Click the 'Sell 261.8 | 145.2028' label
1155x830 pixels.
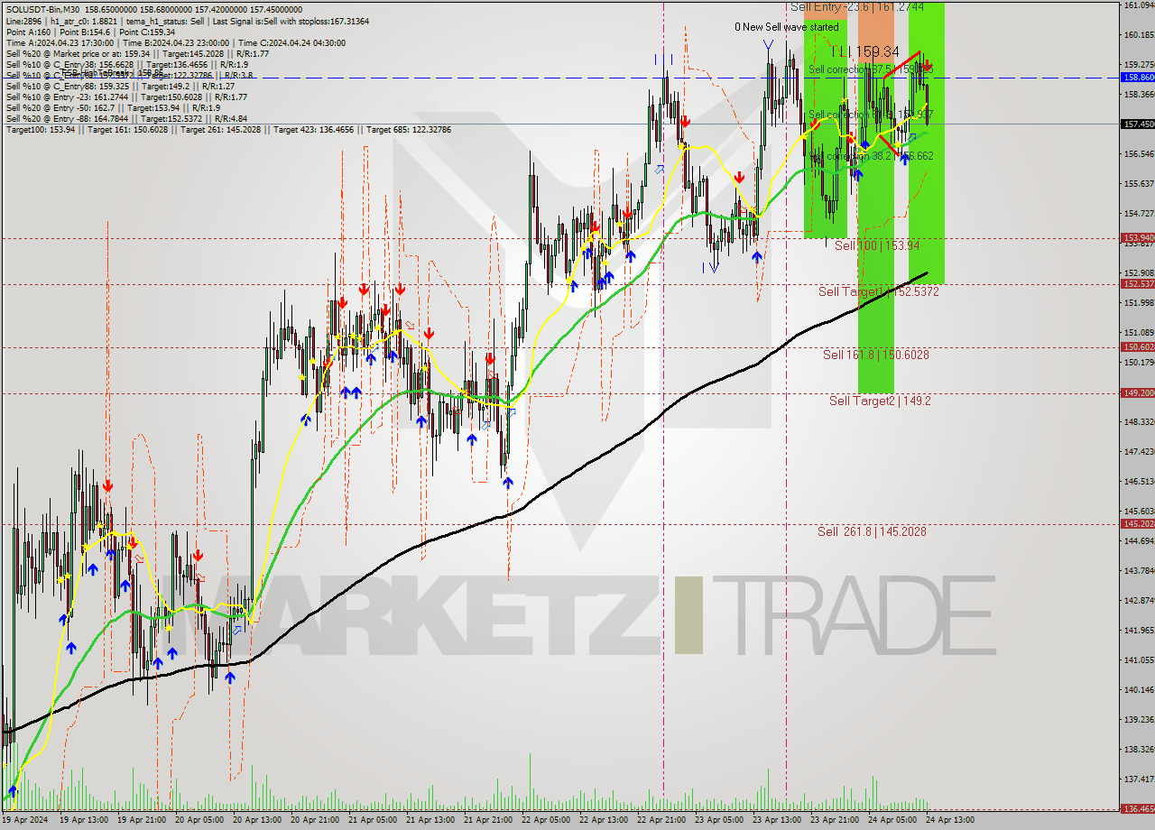872,531
